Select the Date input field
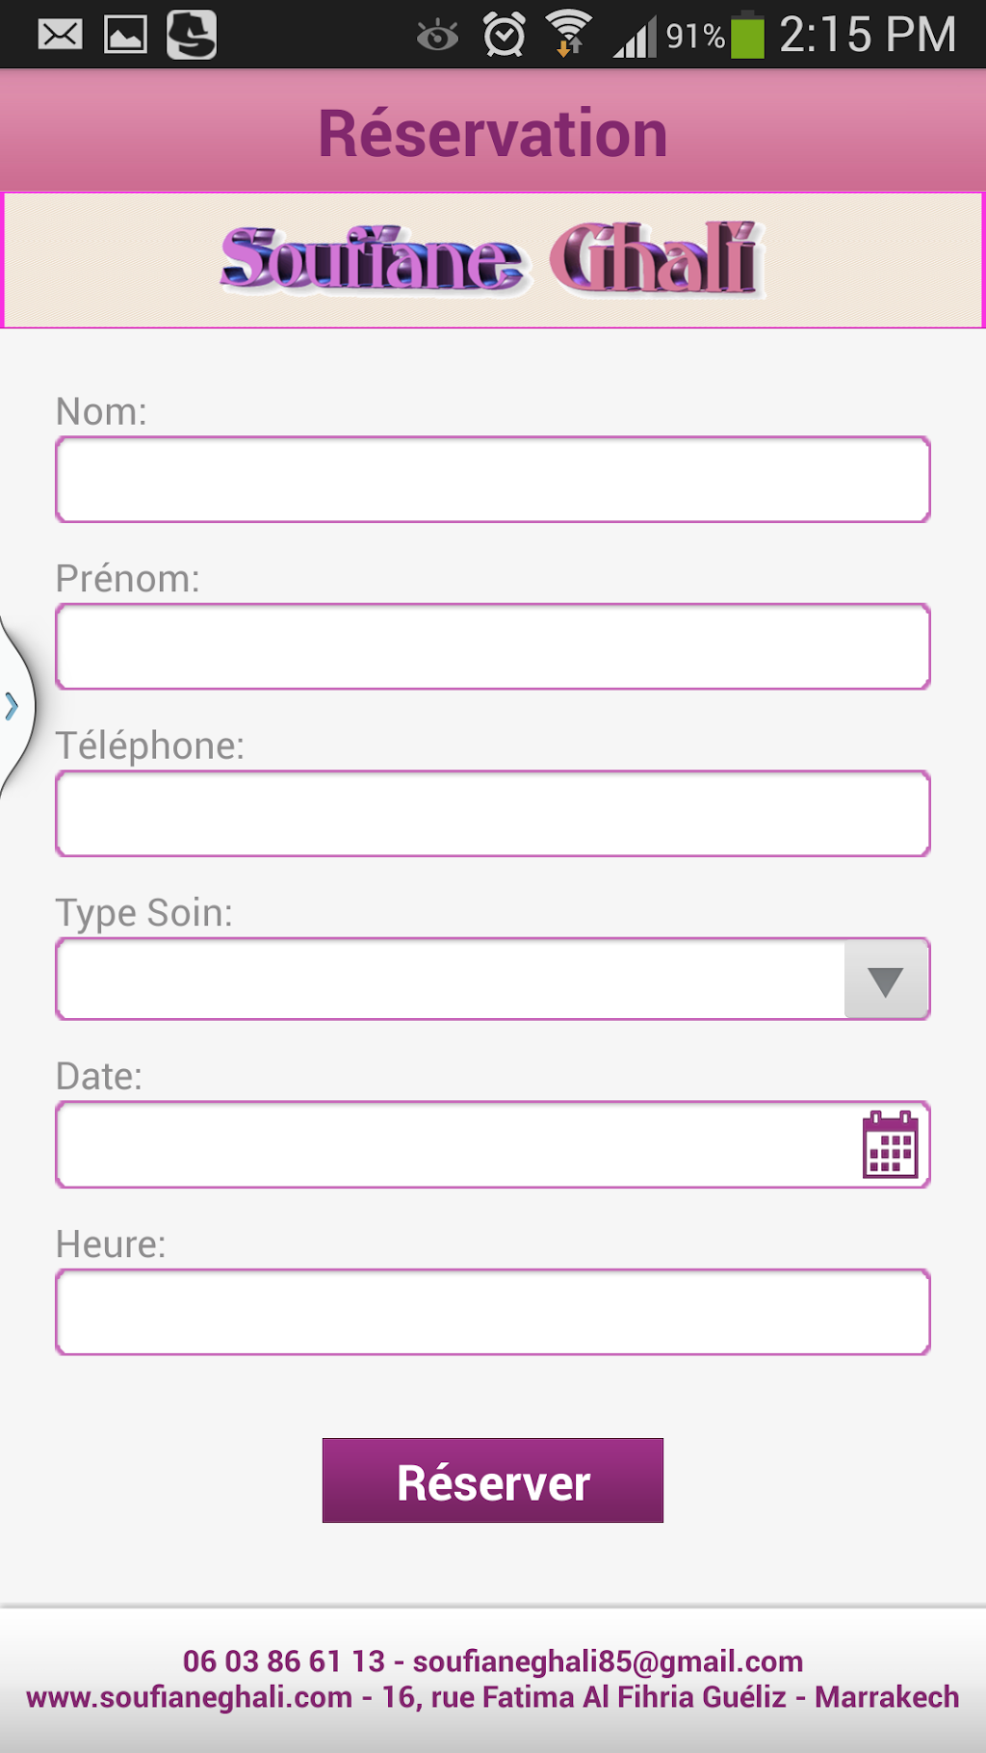 tap(453, 1144)
